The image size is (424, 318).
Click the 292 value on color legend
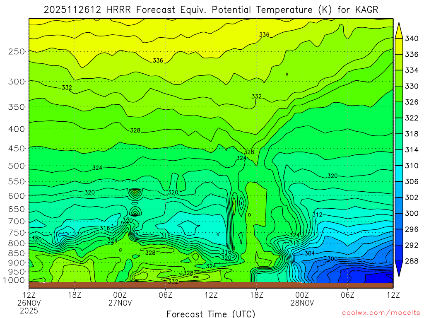click(x=412, y=245)
